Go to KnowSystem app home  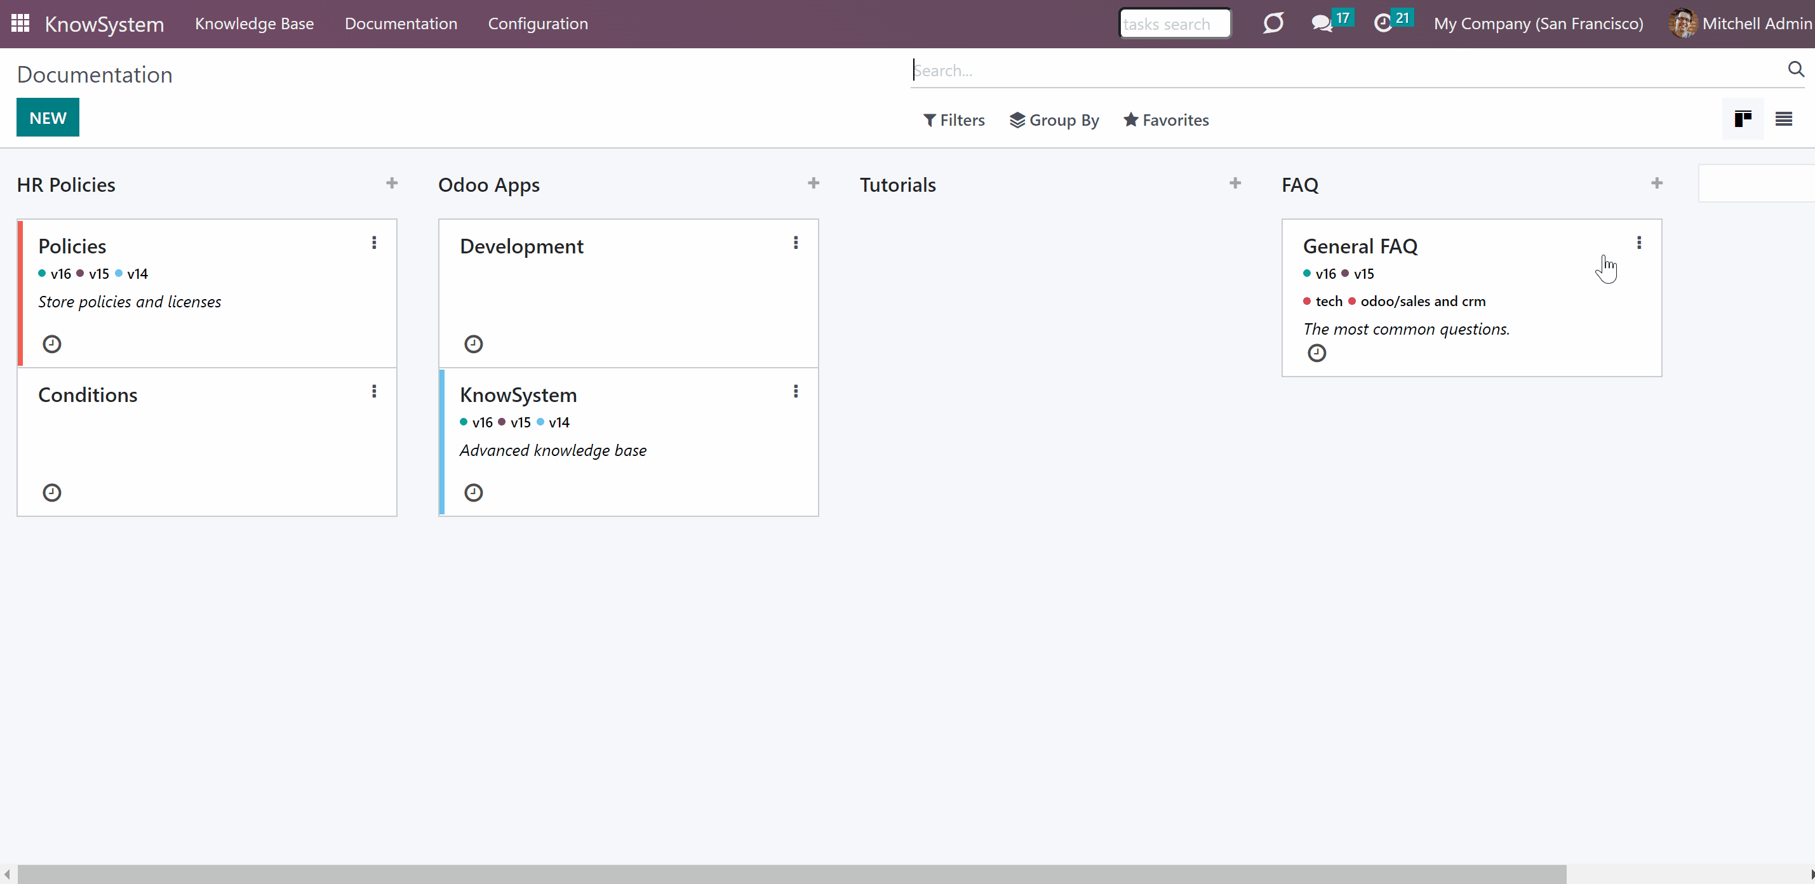pos(104,24)
